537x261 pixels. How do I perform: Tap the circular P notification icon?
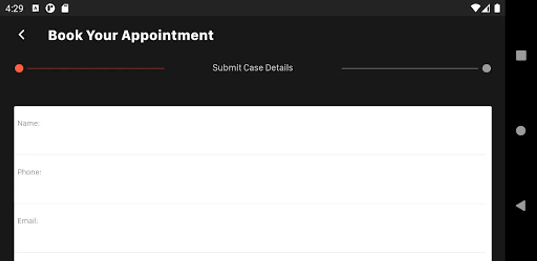(x=50, y=8)
